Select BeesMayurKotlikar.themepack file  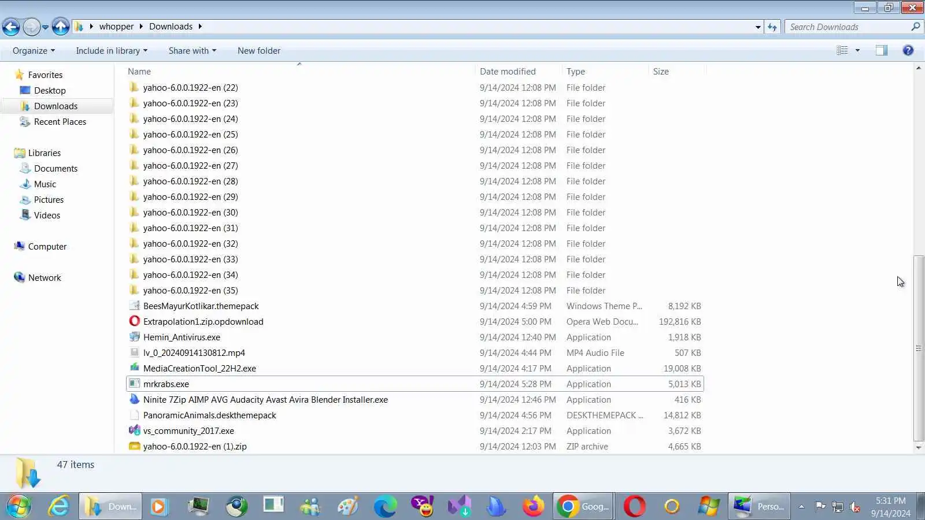coord(415,306)
